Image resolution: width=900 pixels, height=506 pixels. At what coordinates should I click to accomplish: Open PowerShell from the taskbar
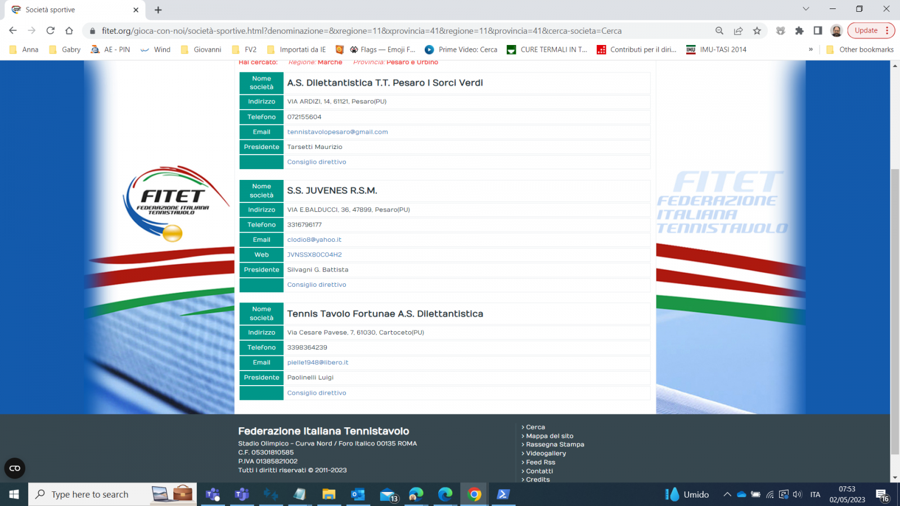tap(503, 494)
